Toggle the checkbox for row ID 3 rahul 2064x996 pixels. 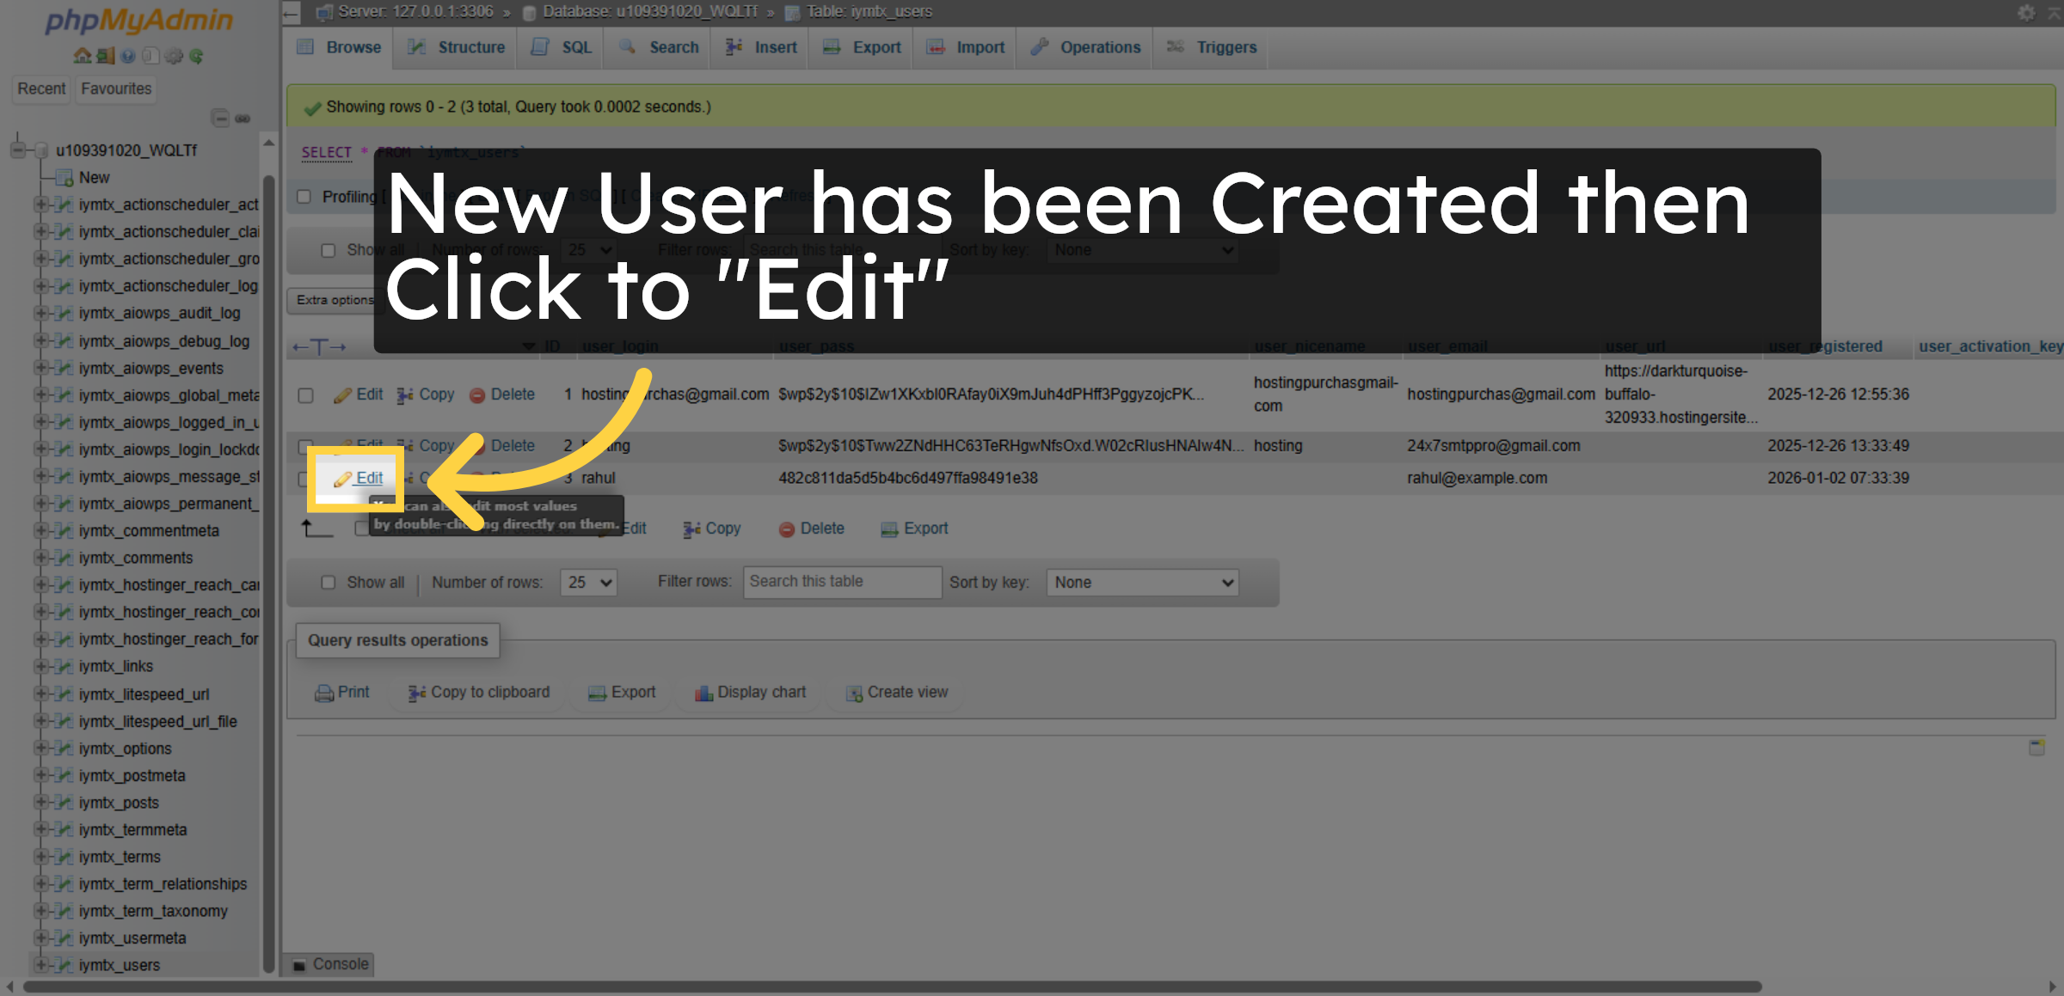306,478
